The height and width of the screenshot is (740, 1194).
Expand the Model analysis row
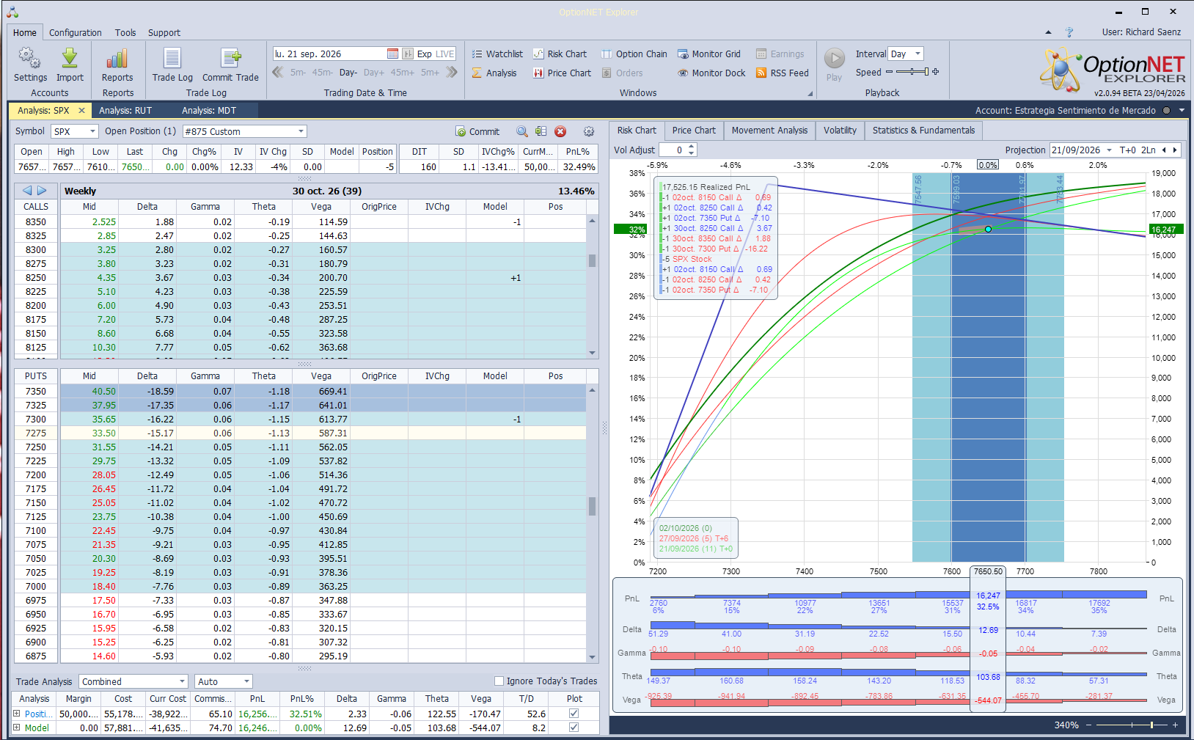pos(17,728)
